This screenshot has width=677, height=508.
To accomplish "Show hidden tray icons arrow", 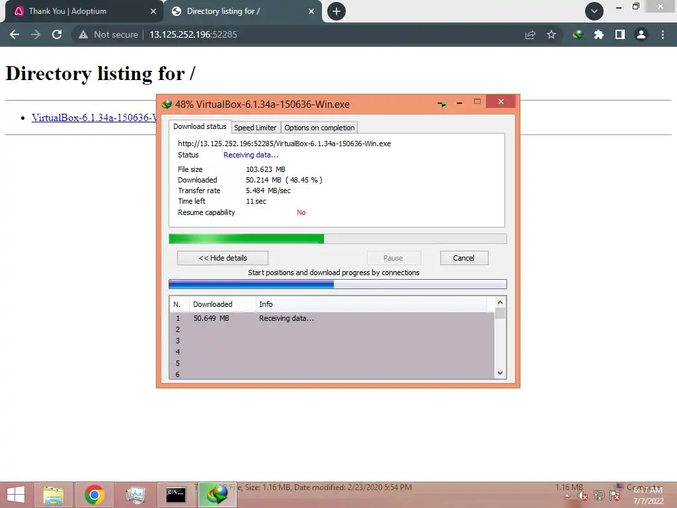I will 567,496.
